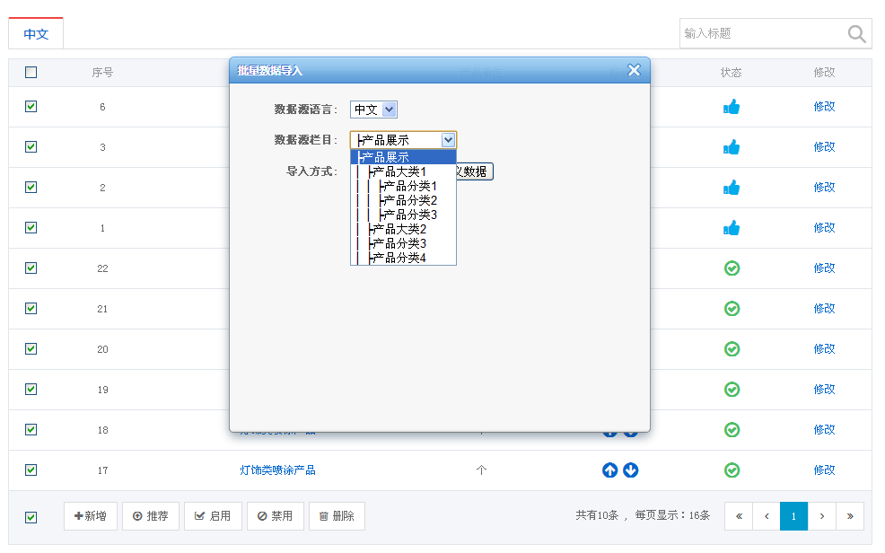This screenshot has height=553, width=885.
Task: Open the 灯饰类喷涂产品 link
Action: [x=277, y=470]
